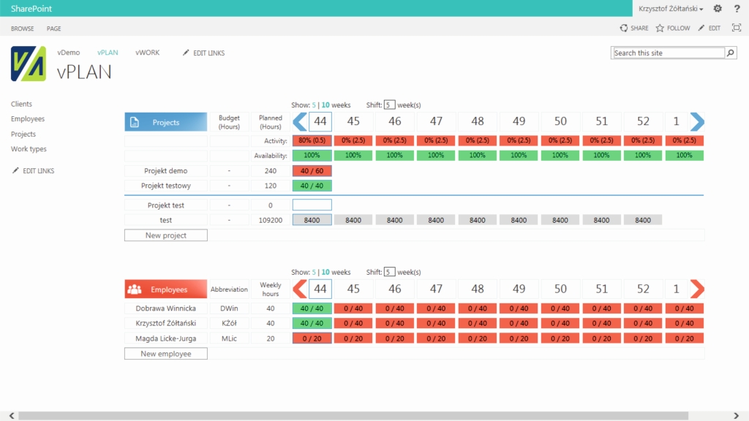The width and height of the screenshot is (749, 421).
Task: Click Edit Links in left sidebar
Action: tap(33, 170)
